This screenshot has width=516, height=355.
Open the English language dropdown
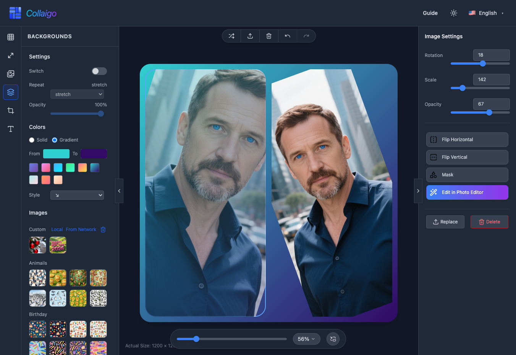(486, 13)
